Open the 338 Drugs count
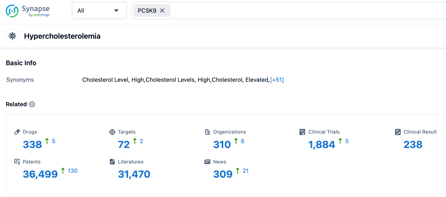The width and height of the screenshot is (446, 197). [x=32, y=144]
